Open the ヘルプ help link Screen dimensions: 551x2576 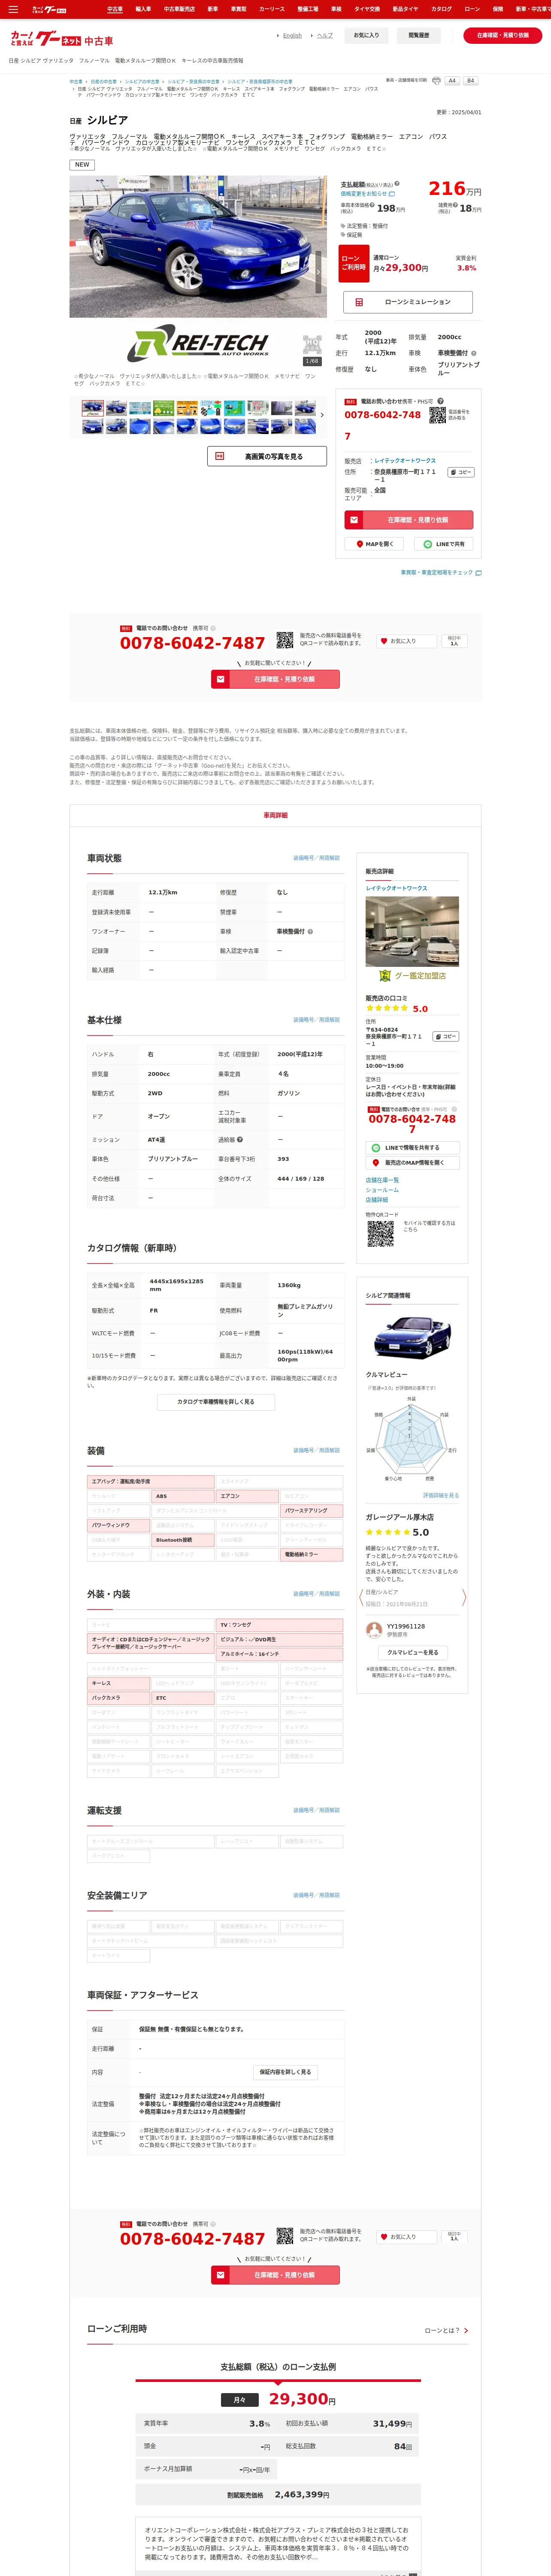pyautogui.click(x=325, y=35)
